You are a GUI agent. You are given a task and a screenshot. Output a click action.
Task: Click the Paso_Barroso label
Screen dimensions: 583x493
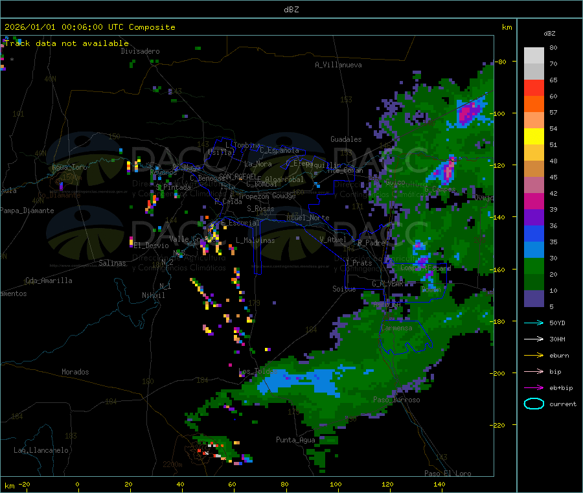click(x=396, y=400)
